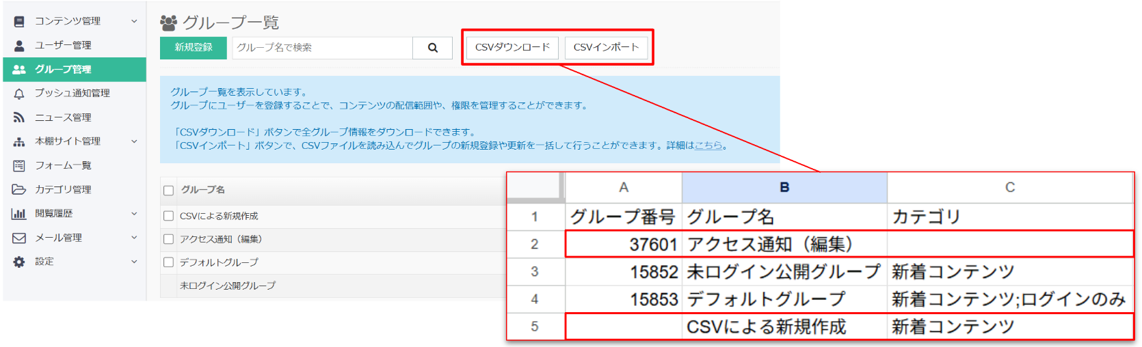This screenshot has width=1142, height=347.
Task: Expand the 設定 menu chevron
Action: (134, 262)
